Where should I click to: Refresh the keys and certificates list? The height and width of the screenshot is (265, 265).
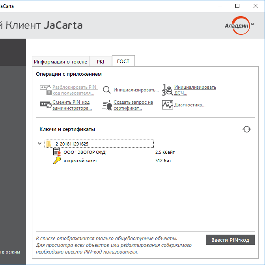click(246, 129)
